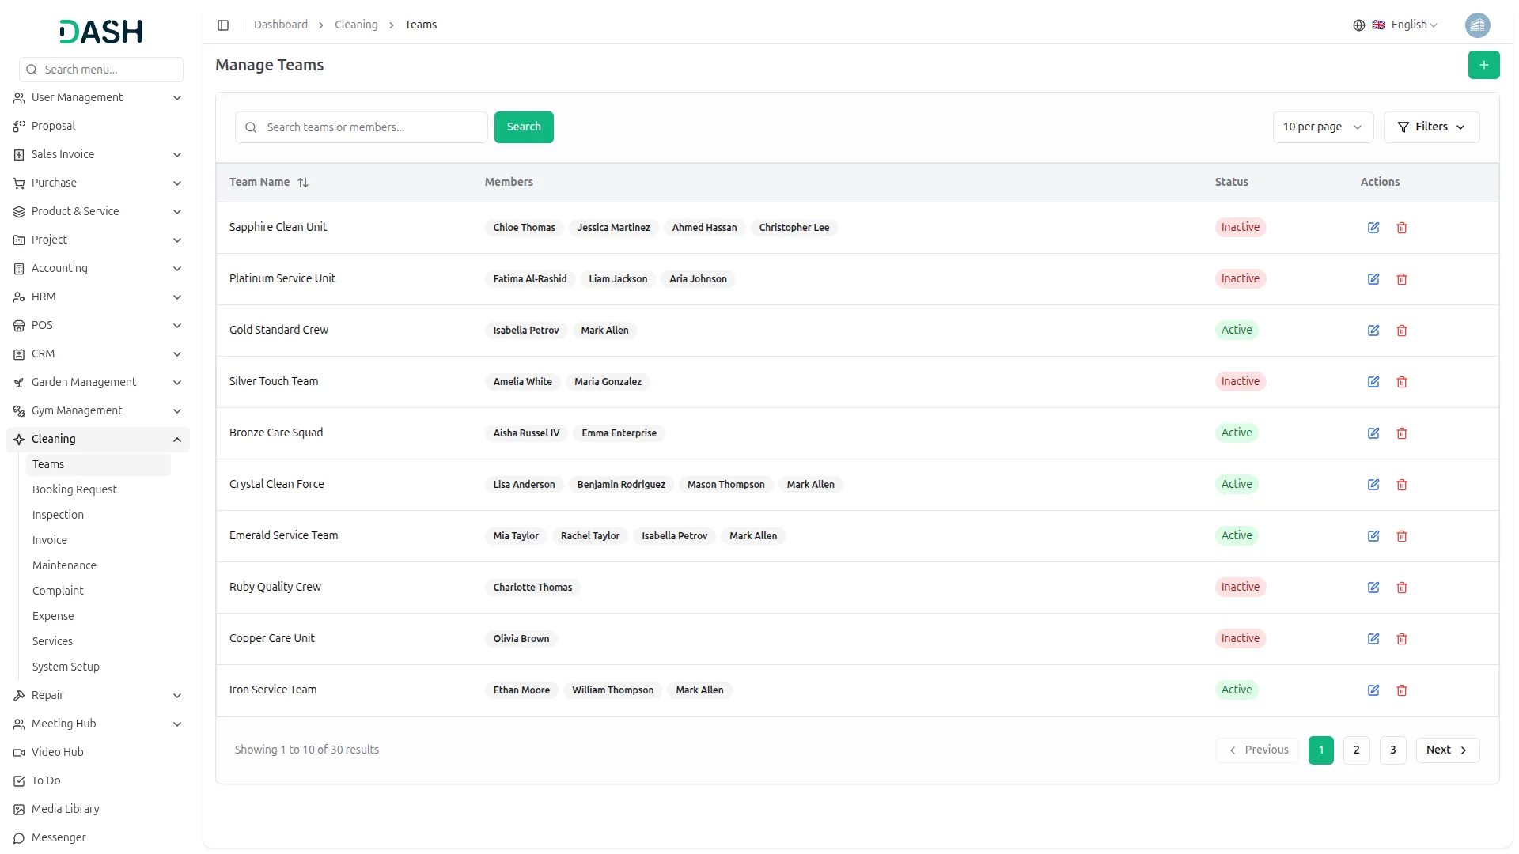Click the Dashboard breadcrumb link
1519x854 pixels.
point(280,25)
